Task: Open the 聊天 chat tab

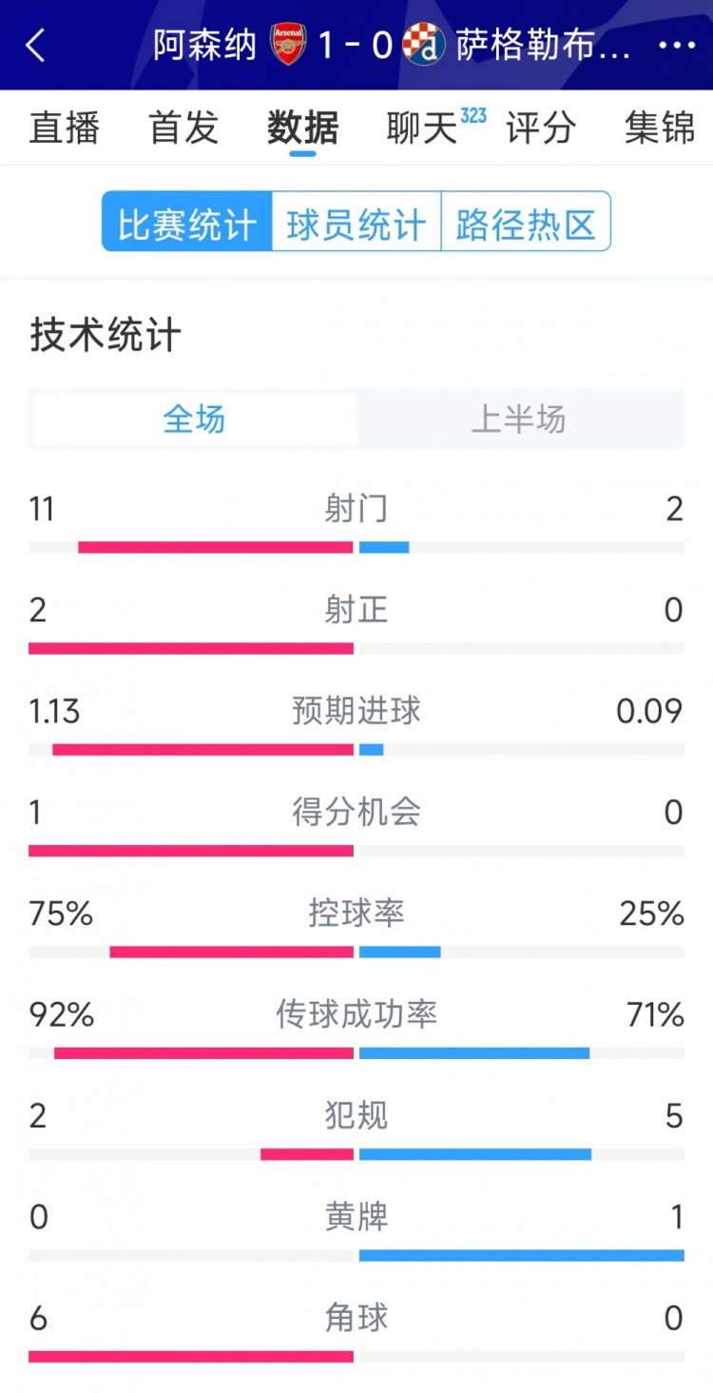Action: tap(422, 128)
